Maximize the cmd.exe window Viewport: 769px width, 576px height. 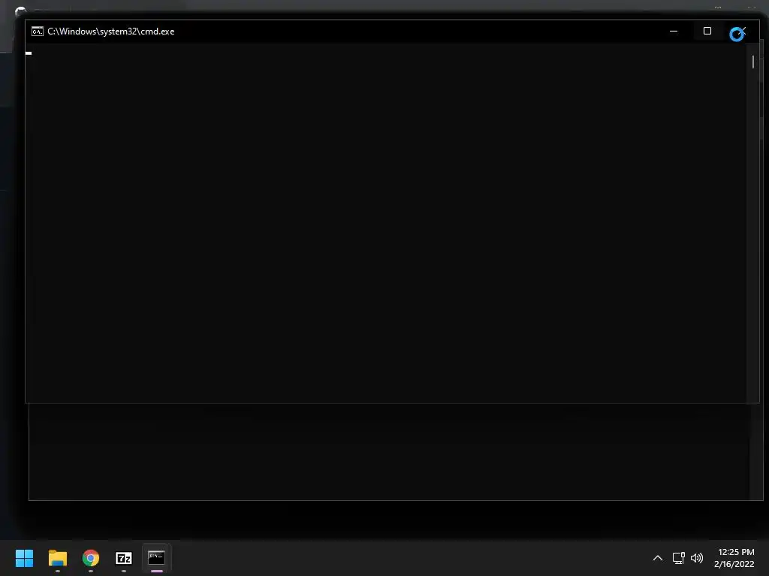707,31
